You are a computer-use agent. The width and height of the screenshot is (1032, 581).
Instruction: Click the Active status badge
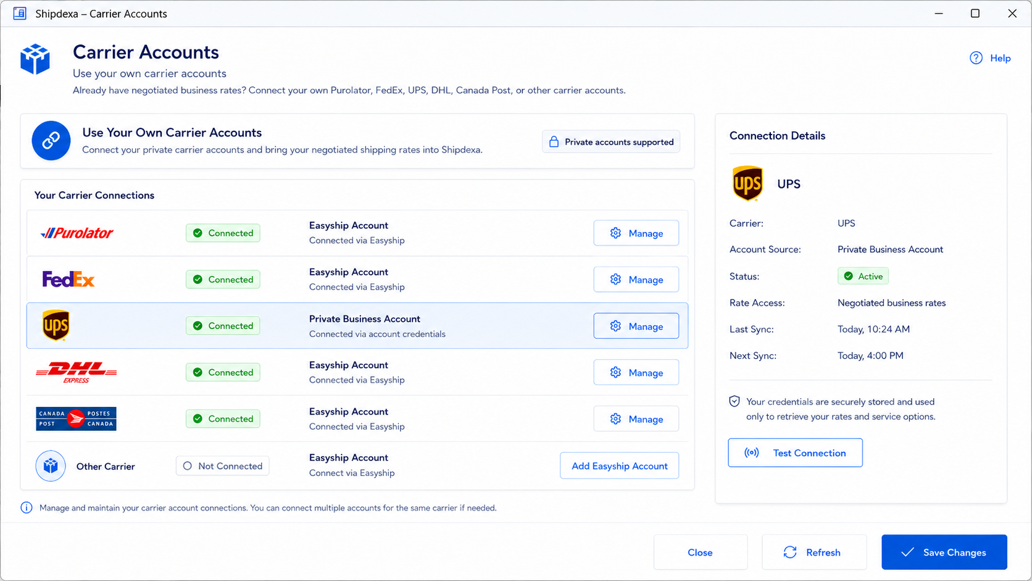863,277
